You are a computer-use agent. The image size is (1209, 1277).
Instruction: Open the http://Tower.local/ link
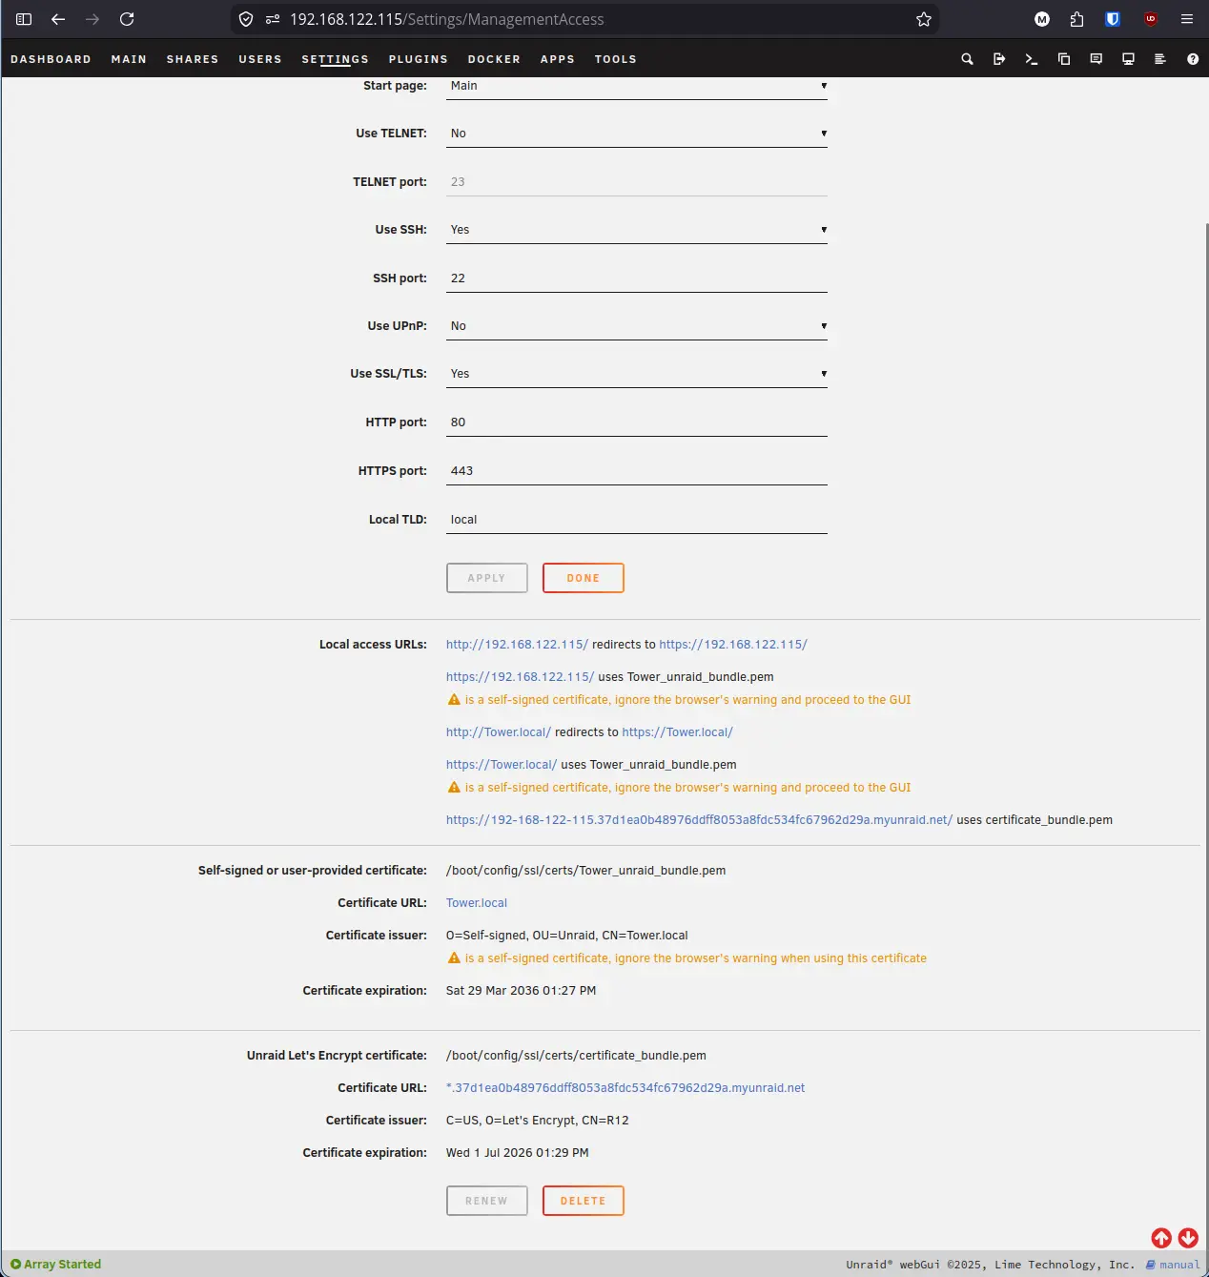point(499,732)
